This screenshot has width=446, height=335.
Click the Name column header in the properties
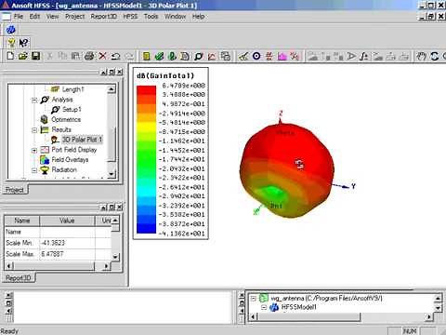tap(22, 221)
